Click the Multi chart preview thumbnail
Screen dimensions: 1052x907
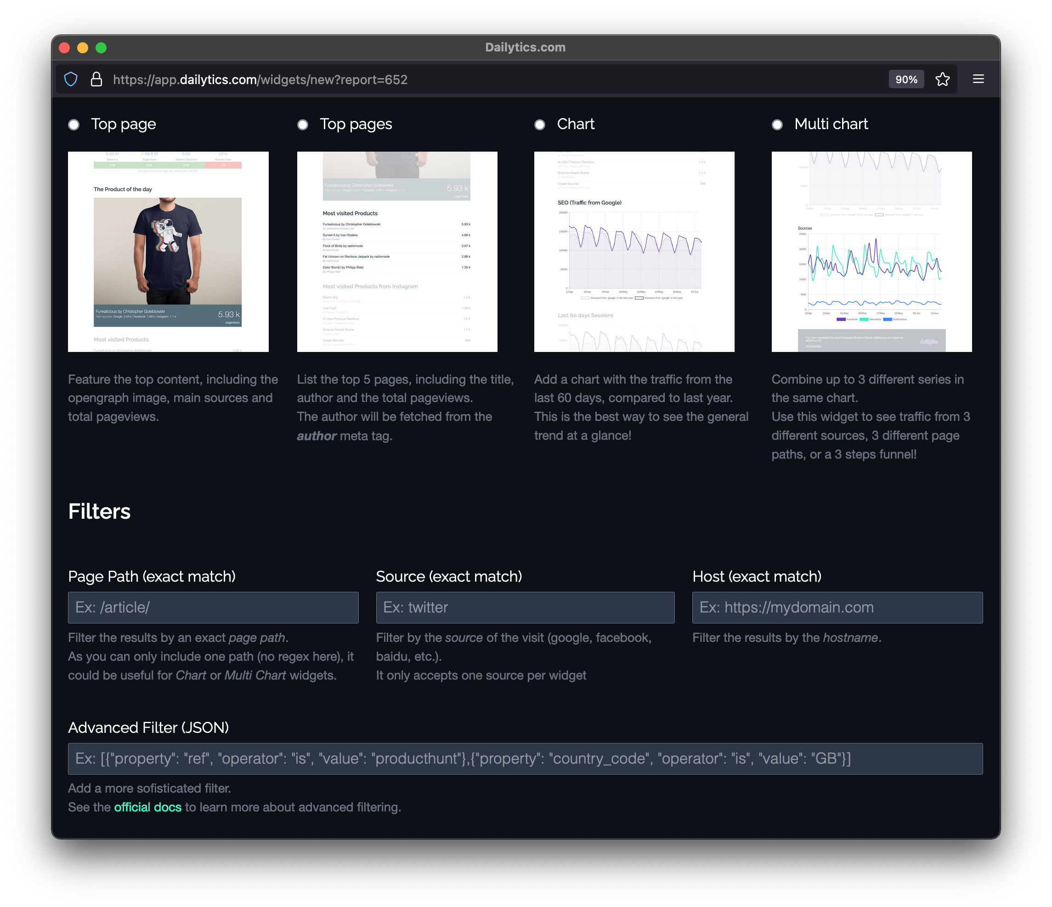[871, 251]
